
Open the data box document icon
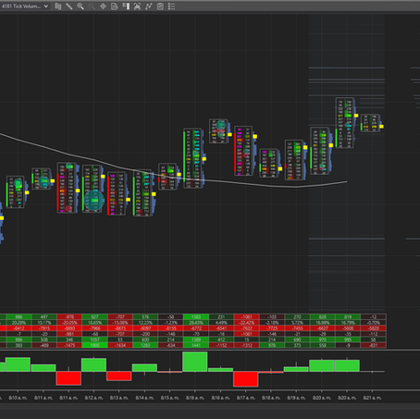click(x=115, y=6)
